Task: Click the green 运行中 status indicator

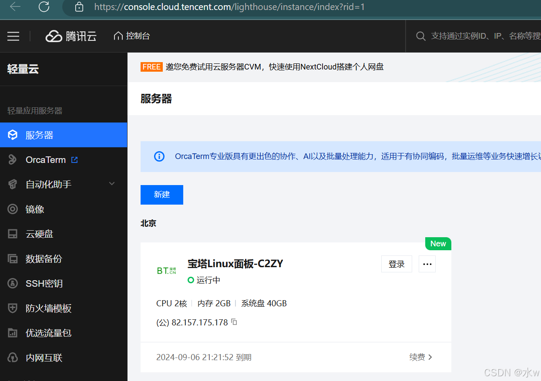Action: pos(191,280)
